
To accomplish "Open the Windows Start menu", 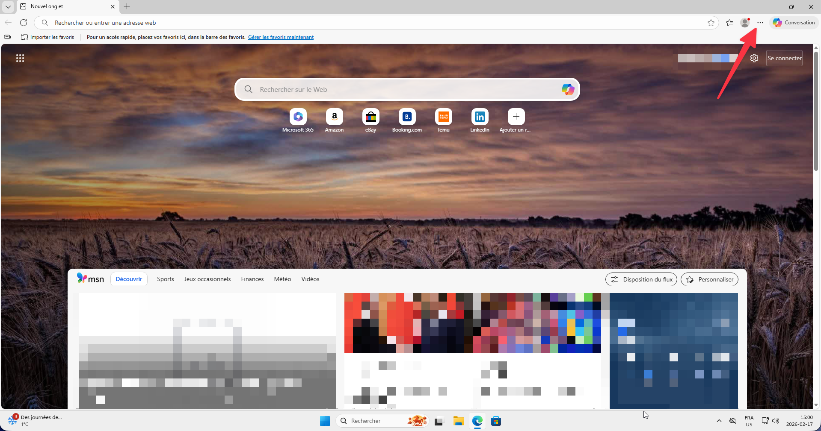I will 325,421.
